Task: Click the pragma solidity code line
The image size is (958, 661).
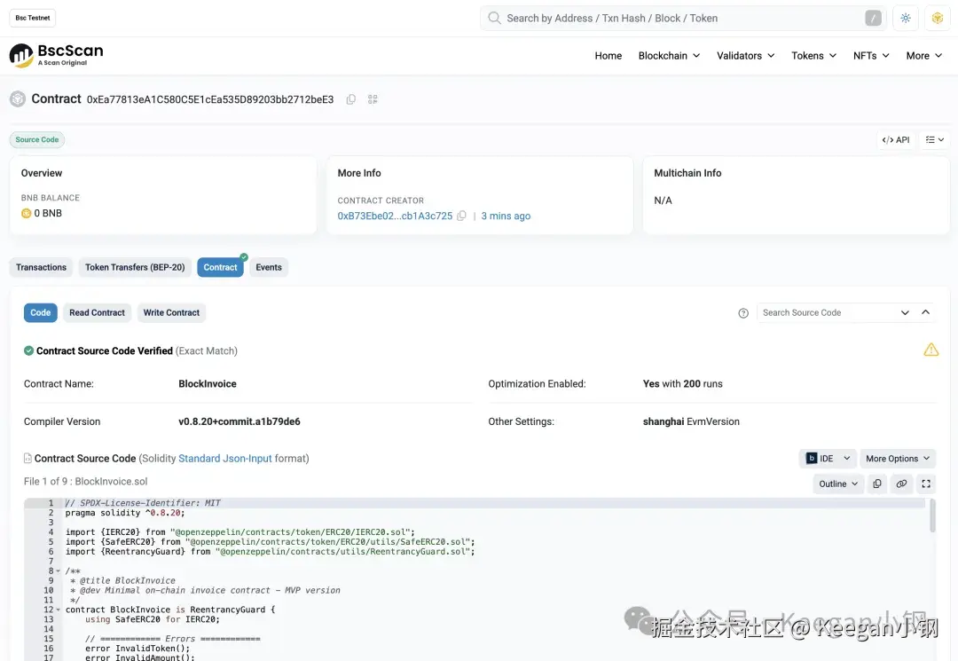Action: [x=125, y=513]
